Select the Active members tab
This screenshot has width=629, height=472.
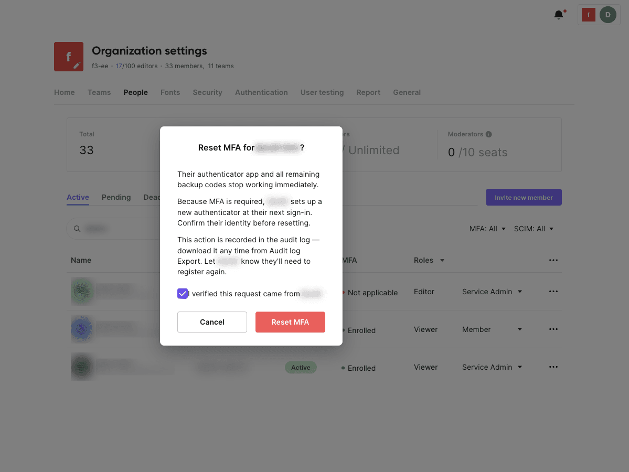tap(78, 197)
